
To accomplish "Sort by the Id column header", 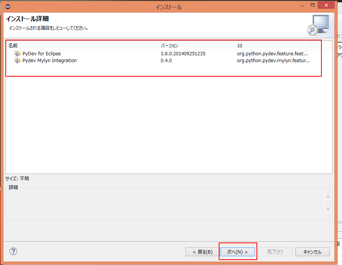I will pos(273,45).
